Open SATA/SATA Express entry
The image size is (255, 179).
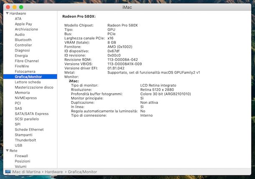[x=32, y=114]
